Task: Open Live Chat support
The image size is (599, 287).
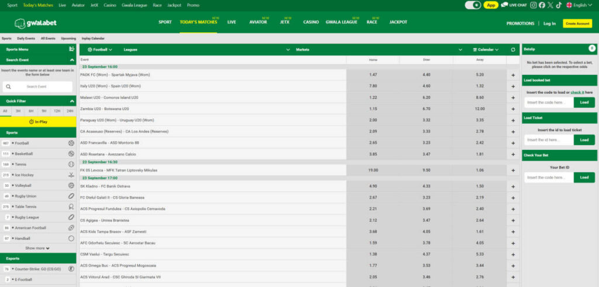Action: point(514,5)
